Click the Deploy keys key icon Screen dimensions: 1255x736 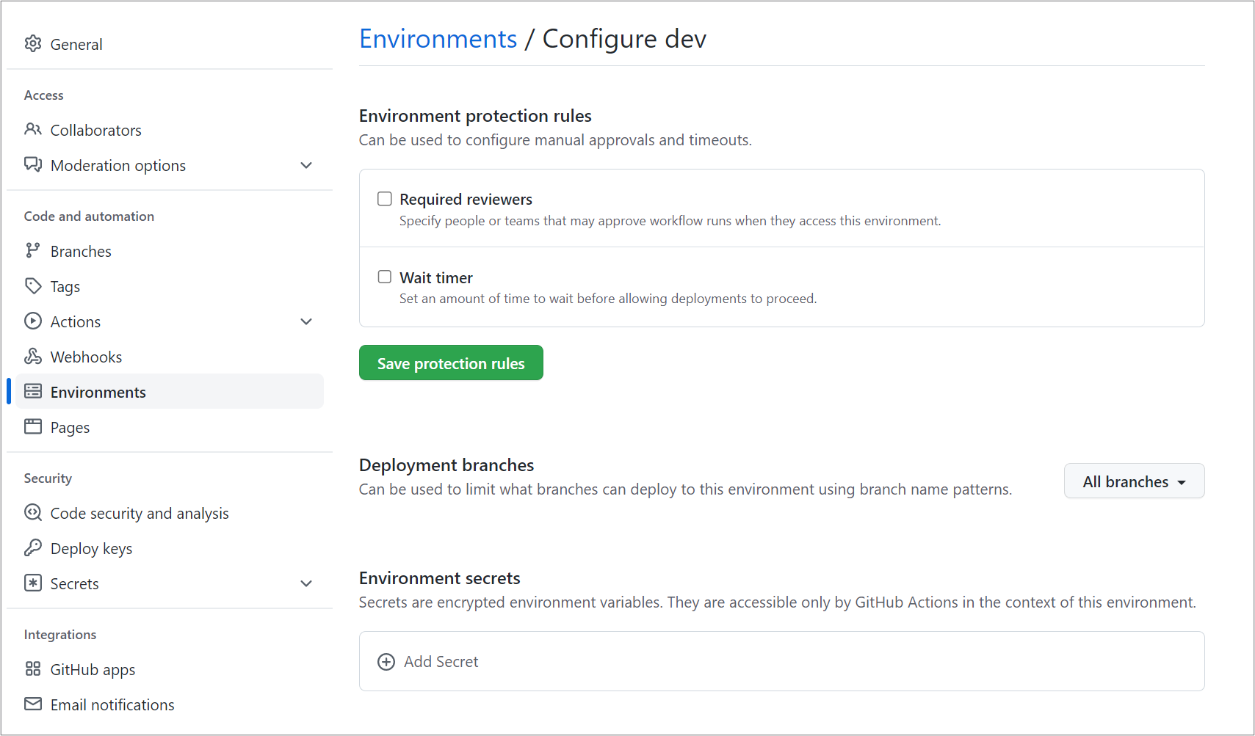[33, 547]
